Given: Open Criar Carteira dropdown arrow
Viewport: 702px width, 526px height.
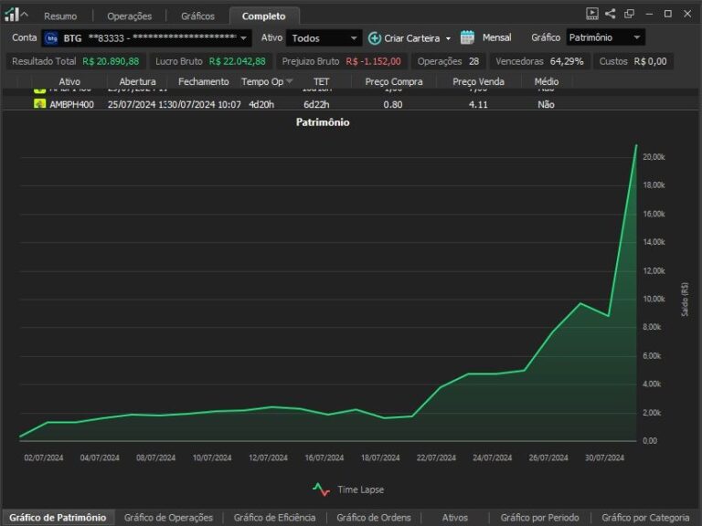Looking at the screenshot, I should [x=448, y=38].
